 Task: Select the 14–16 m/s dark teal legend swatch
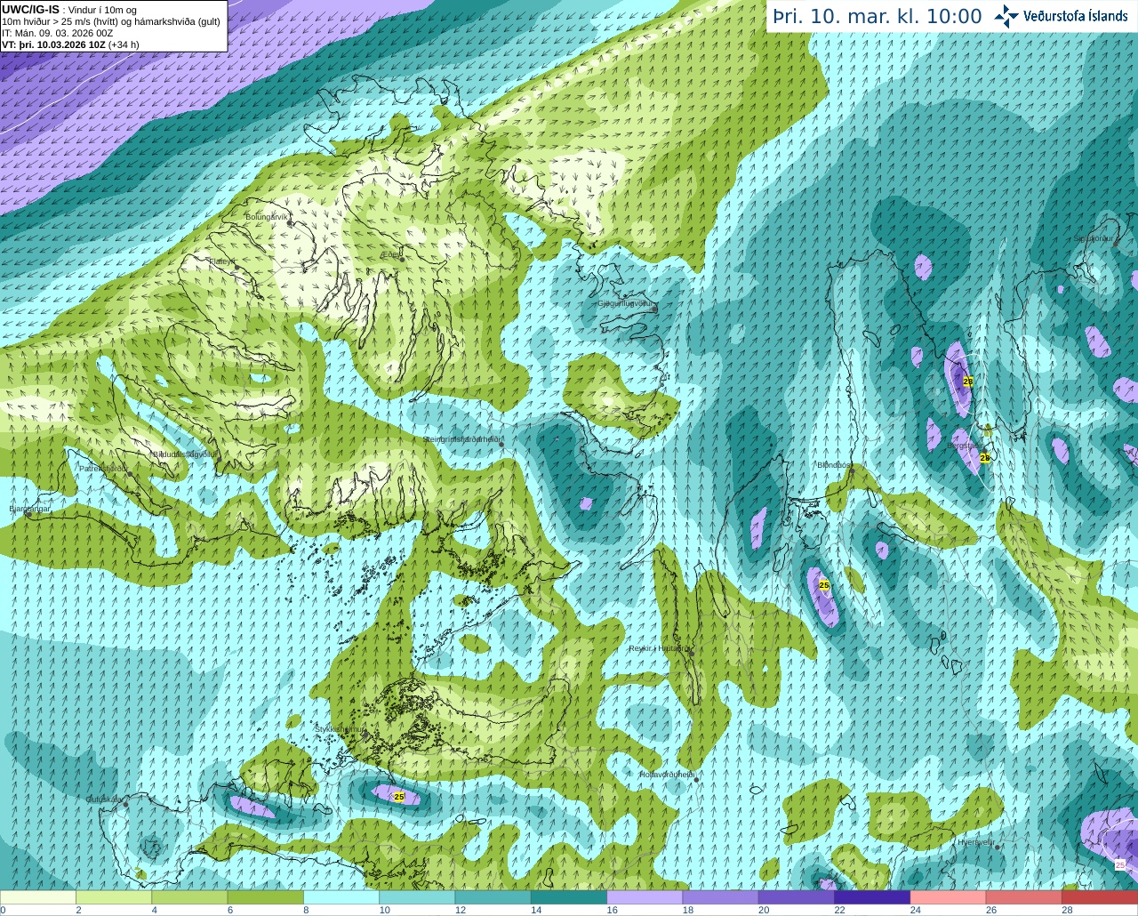click(x=569, y=897)
